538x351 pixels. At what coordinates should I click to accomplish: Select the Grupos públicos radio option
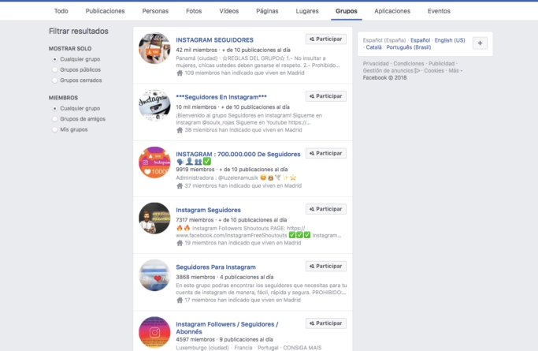(x=54, y=69)
